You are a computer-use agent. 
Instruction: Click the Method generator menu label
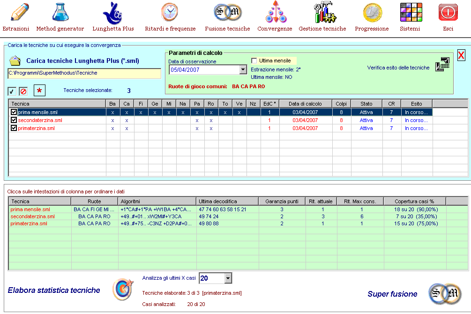(x=60, y=29)
